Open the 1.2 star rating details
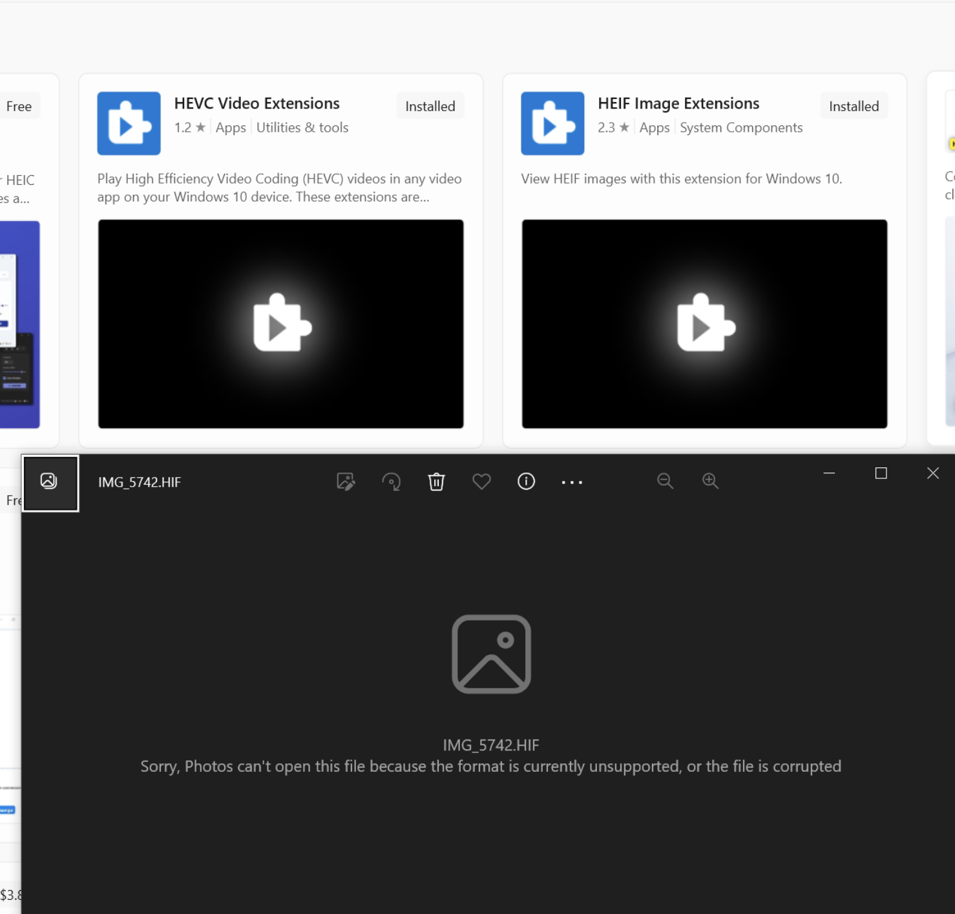The width and height of the screenshot is (955, 914). point(189,127)
